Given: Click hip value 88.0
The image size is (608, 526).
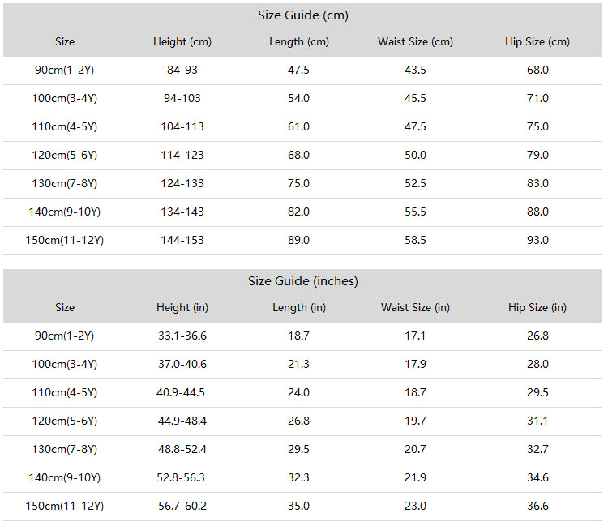Looking at the screenshot, I should coord(537,212).
